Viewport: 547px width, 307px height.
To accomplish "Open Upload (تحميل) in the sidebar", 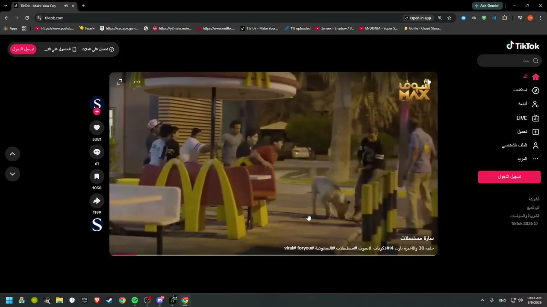I will pos(528,132).
